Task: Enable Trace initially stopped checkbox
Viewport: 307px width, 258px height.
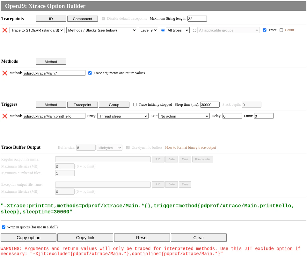Action: (x=135, y=105)
